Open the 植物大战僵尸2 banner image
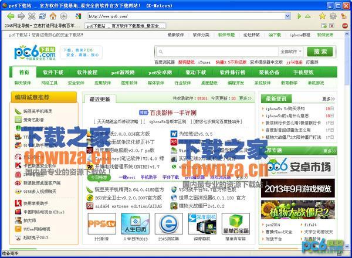 tap(297, 209)
